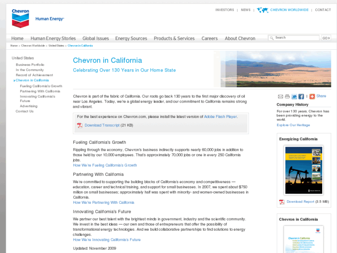This screenshot has width=337, height=253.
Task: Open the About Chevron menu
Action: (240, 39)
